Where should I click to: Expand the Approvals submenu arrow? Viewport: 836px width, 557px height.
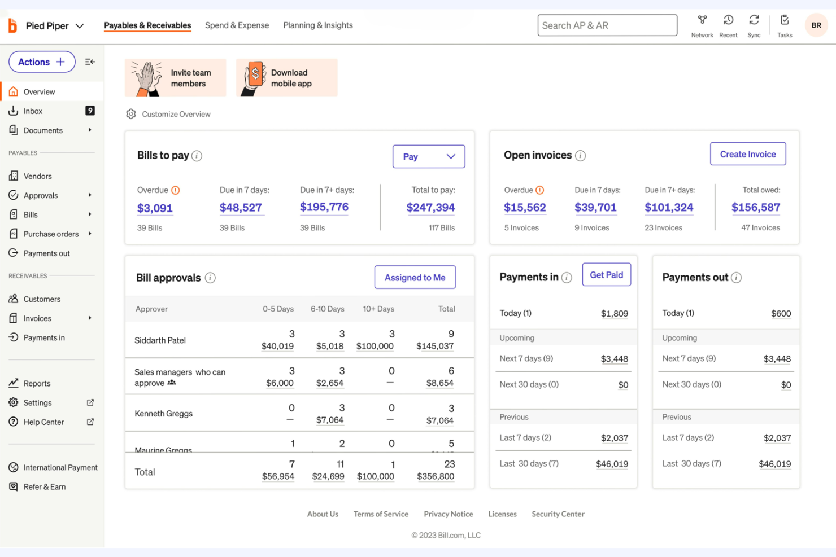pos(90,195)
